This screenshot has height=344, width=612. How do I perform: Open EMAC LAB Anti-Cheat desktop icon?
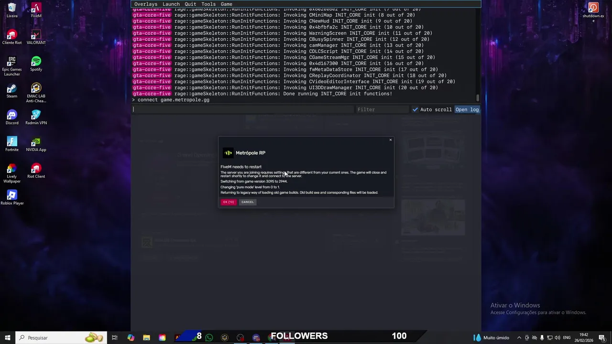36,93
